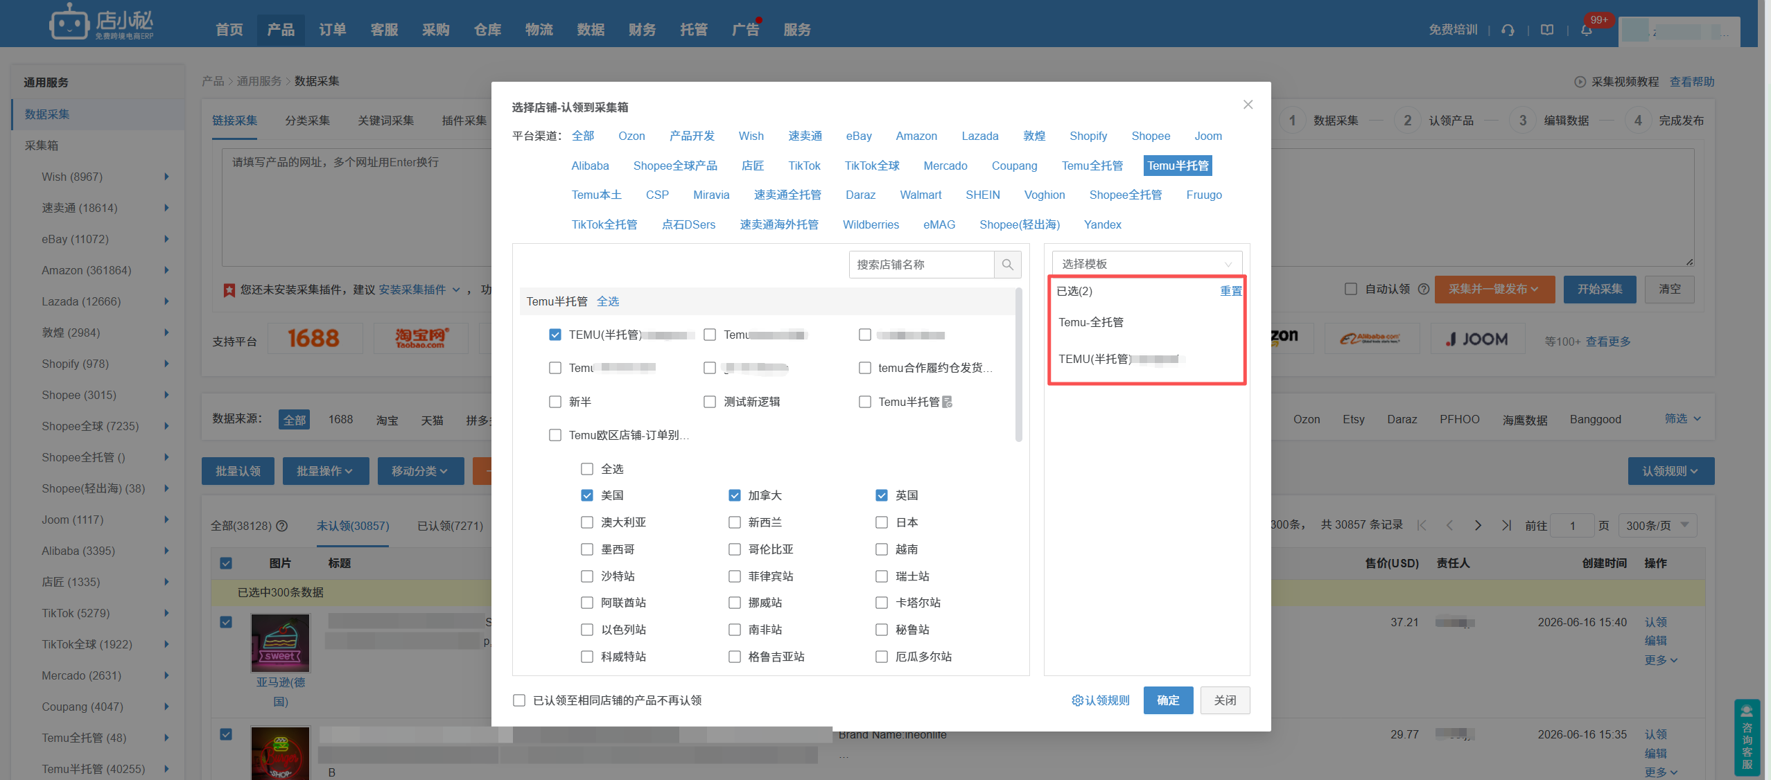The image size is (1771, 780).
Task: Open the 认领规则 dropdown button
Action: [x=1670, y=471]
